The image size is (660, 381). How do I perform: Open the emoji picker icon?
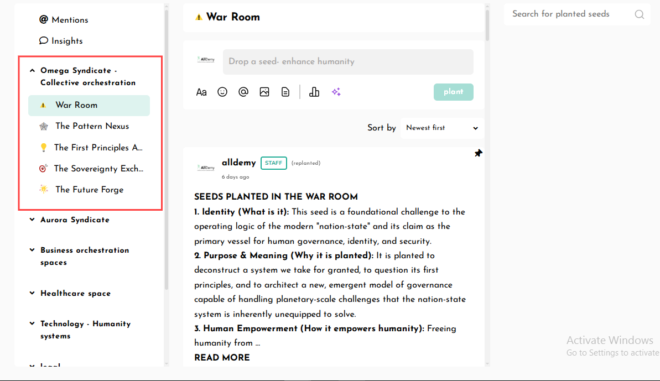coord(222,92)
